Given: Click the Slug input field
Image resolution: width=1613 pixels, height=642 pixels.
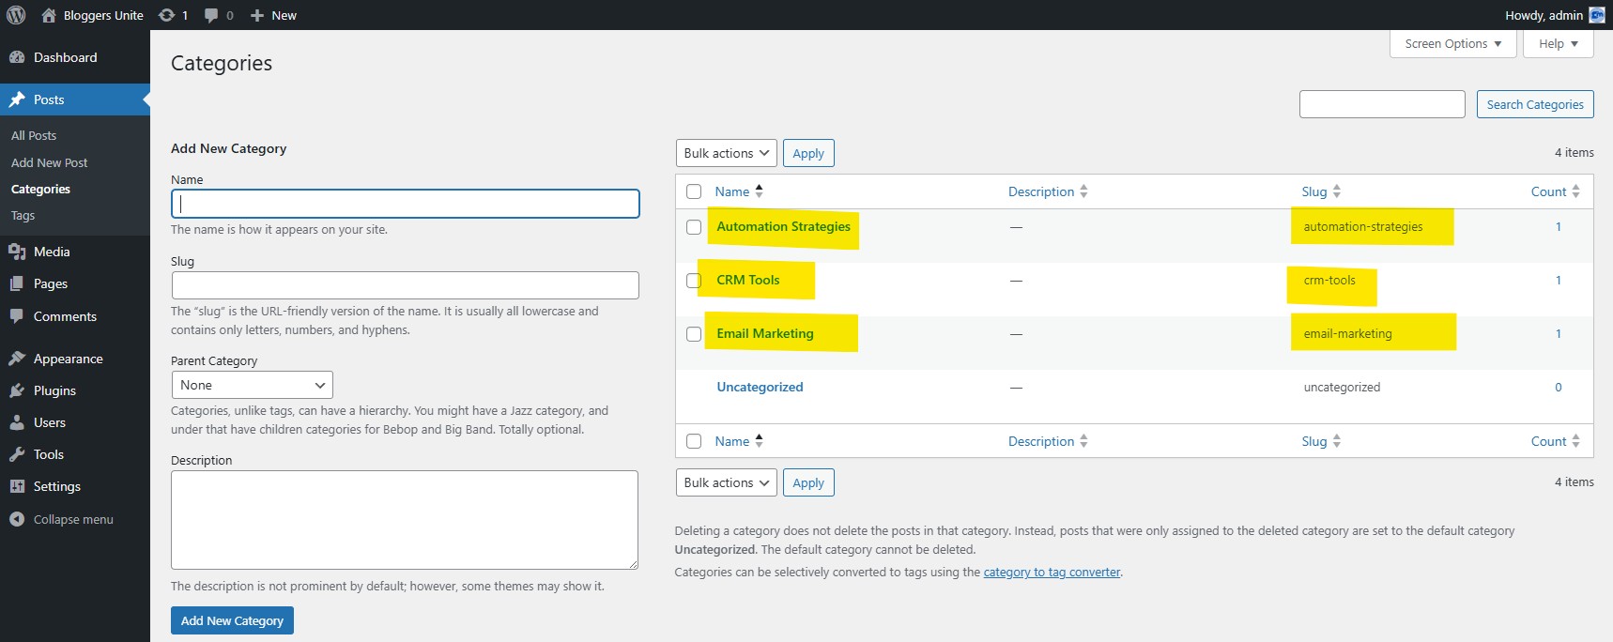Looking at the screenshot, I should pos(406,285).
